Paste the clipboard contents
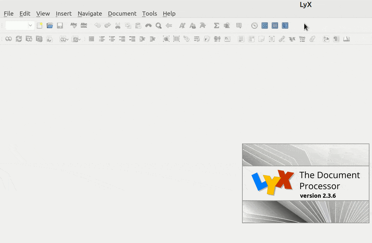This screenshot has height=243, width=372. click(x=138, y=26)
